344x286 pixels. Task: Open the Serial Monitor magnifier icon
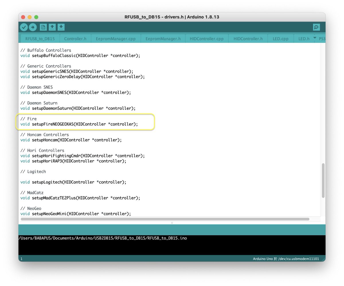(x=316, y=27)
